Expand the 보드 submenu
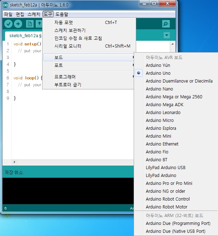The width and height of the screenshot is (218, 236). 89,57
